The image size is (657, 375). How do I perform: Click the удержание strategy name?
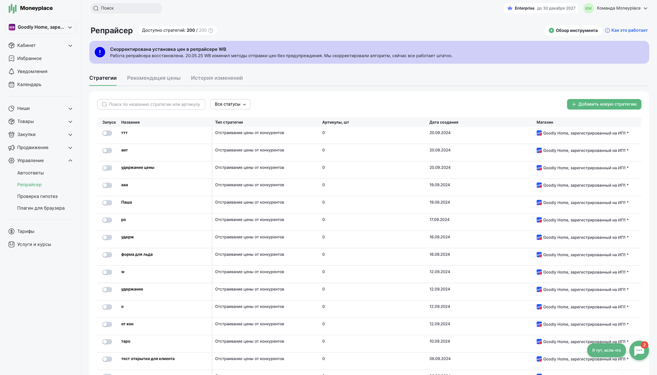pyautogui.click(x=132, y=289)
